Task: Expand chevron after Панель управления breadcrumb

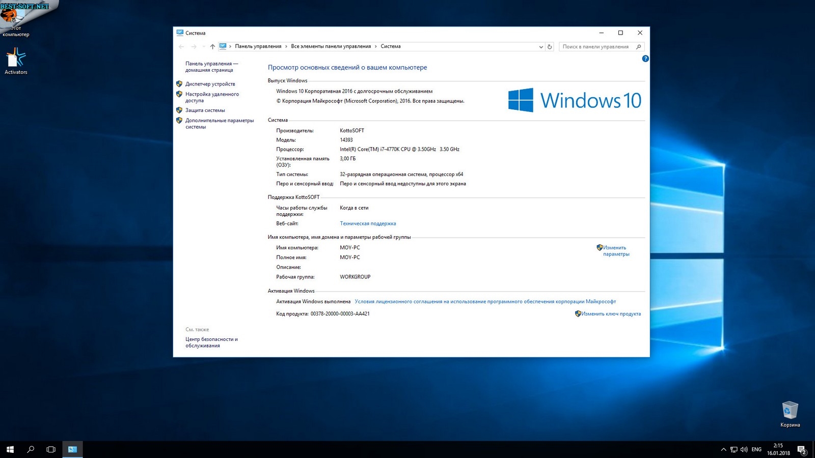Action: coord(286,46)
